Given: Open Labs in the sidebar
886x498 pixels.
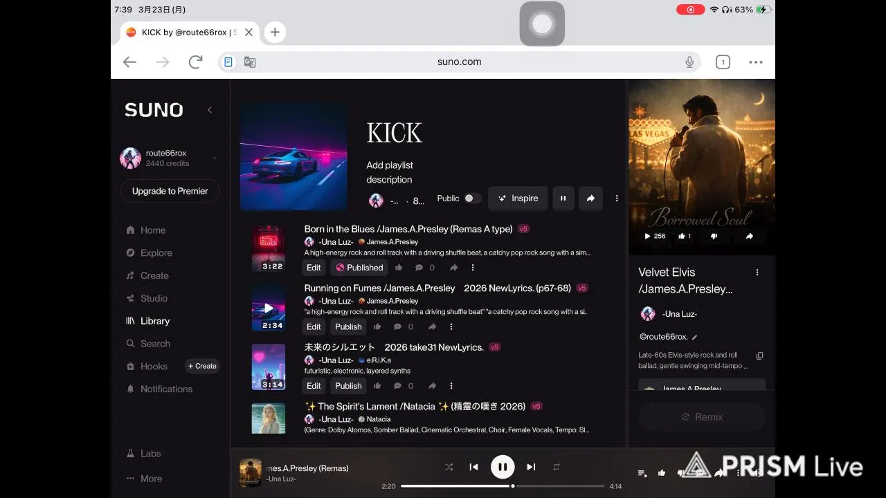Looking at the screenshot, I should [x=144, y=454].
